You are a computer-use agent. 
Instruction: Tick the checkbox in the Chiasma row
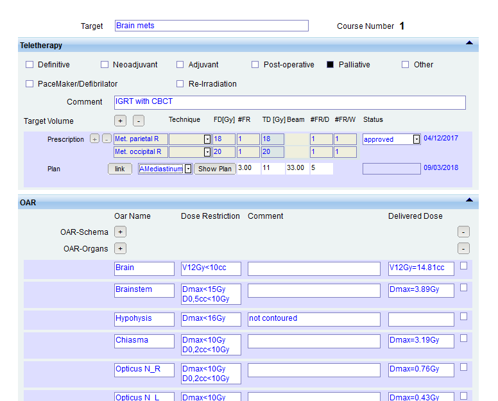tap(464, 339)
